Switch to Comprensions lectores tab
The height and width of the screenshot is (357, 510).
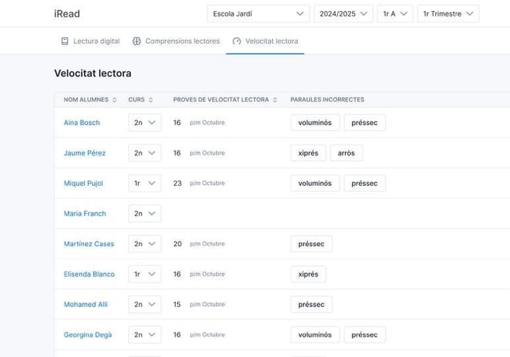pos(182,41)
